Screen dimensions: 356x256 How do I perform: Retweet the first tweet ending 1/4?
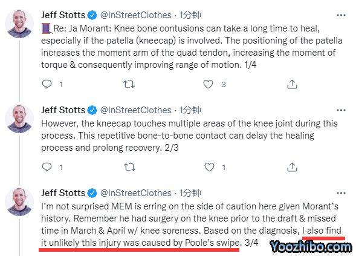pyautogui.click(x=129, y=84)
